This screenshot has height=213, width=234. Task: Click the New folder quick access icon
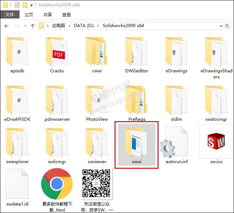tap(25, 5)
